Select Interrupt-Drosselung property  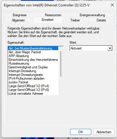point(33,71)
